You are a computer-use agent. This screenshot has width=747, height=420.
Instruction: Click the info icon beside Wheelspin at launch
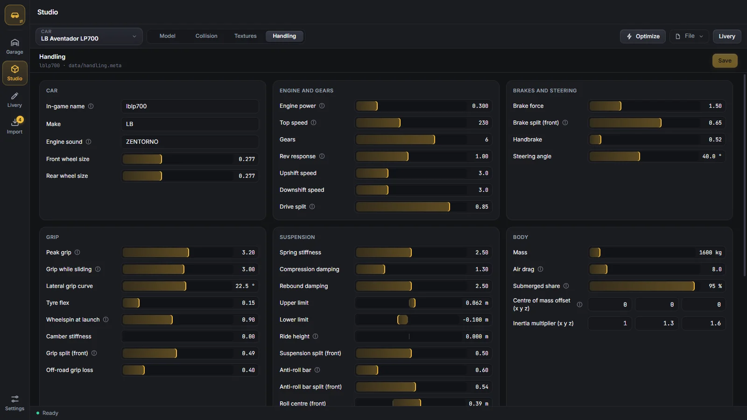pyautogui.click(x=106, y=320)
